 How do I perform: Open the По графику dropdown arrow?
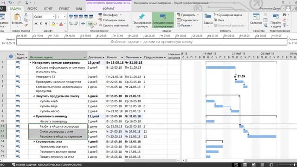tap(121, 15)
